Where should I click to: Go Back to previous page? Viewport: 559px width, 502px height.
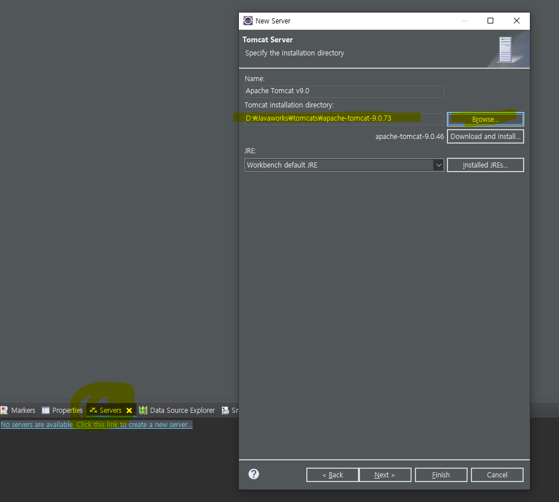click(x=332, y=475)
